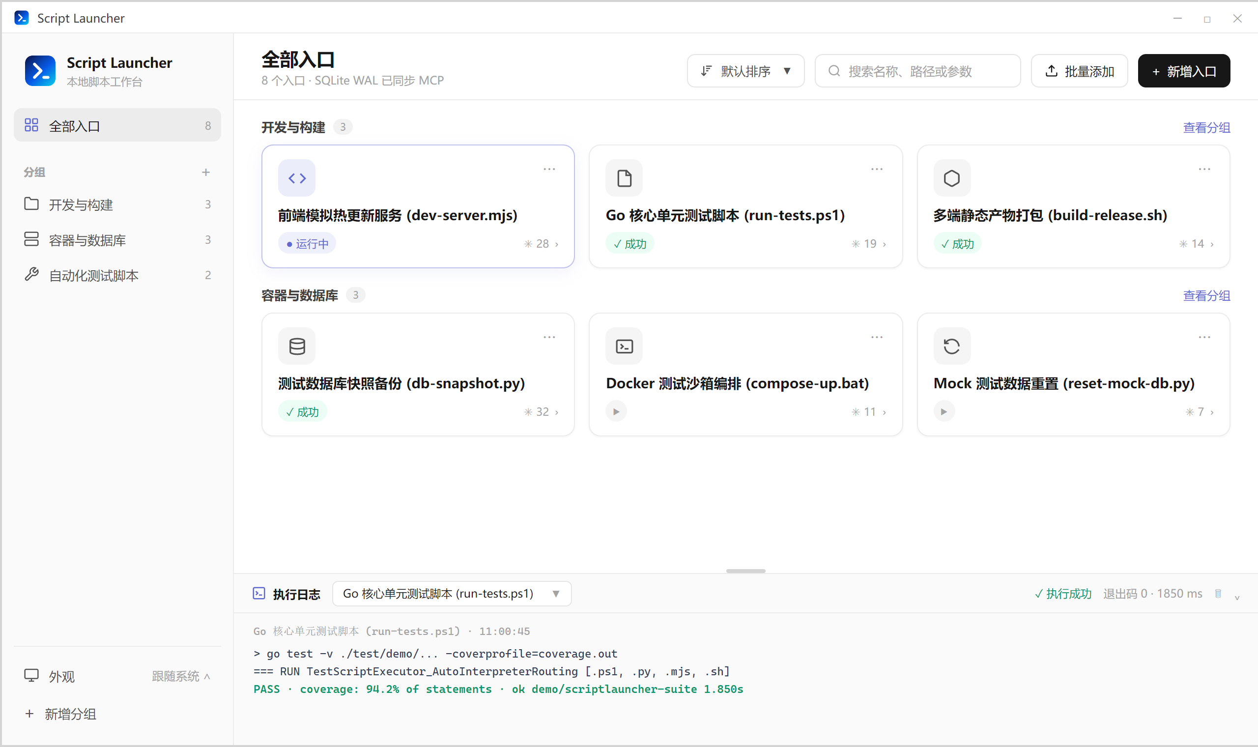Screen dimensions: 1258x747
Task: Focus the 搜索名称、路径或参数 search field
Action: pos(917,71)
